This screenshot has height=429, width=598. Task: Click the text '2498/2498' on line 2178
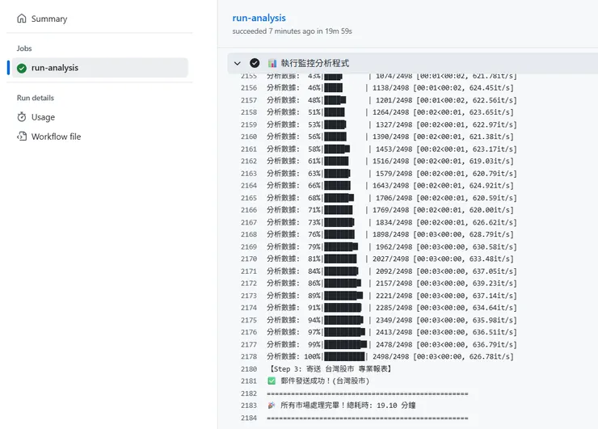pyautogui.click(x=390, y=356)
